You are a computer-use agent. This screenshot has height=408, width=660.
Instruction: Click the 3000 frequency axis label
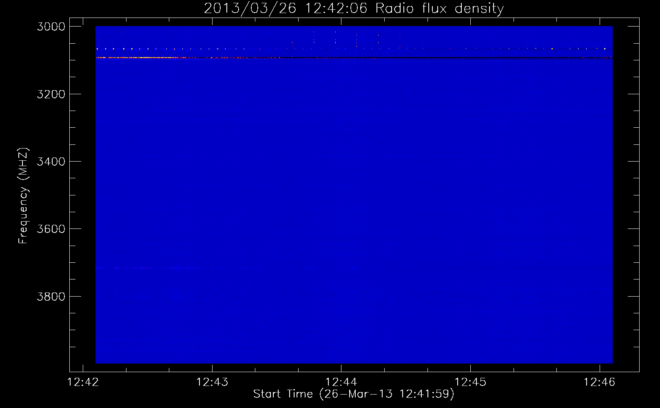pyautogui.click(x=51, y=27)
